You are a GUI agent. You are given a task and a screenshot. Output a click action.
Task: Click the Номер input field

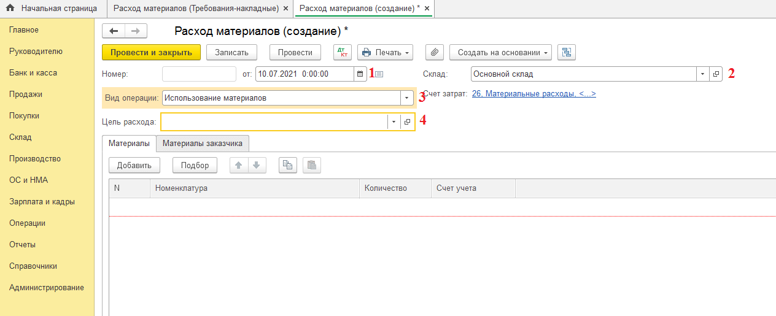coord(199,74)
